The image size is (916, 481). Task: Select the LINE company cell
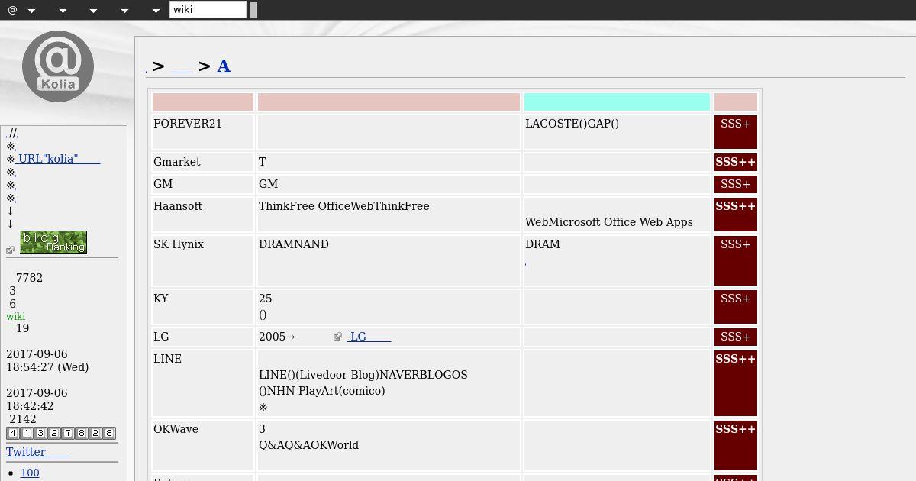tap(203, 383)
